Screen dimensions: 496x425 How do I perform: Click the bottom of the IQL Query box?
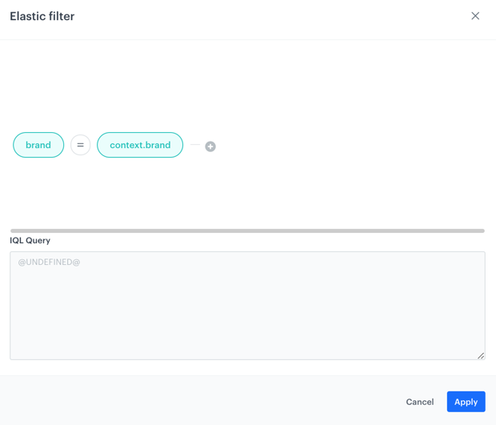coord(247,351)
